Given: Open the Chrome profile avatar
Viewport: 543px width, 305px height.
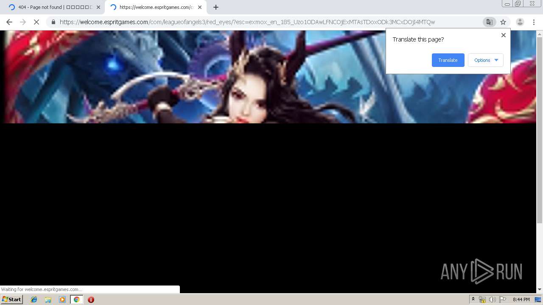Looking at the screenshot, I should point(520,22).
